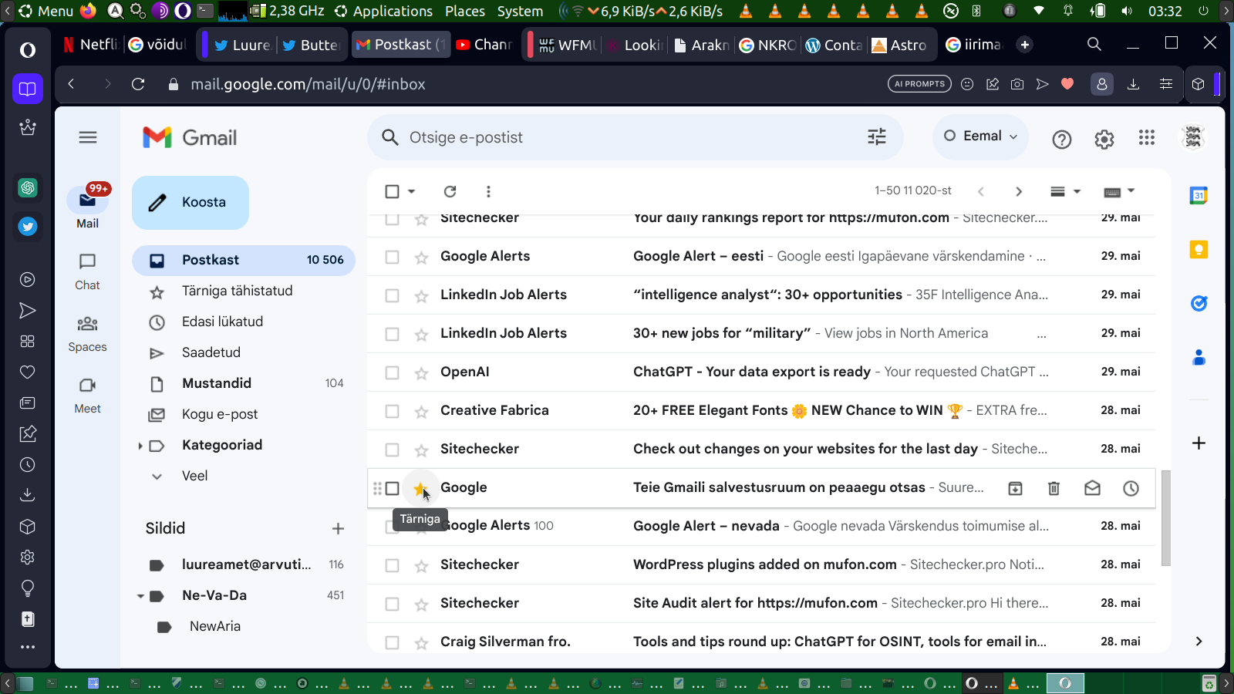The height and width of the screenshot is (694, 1234).
Task: Open Google Keep side panel icon
Action: 1199,250
